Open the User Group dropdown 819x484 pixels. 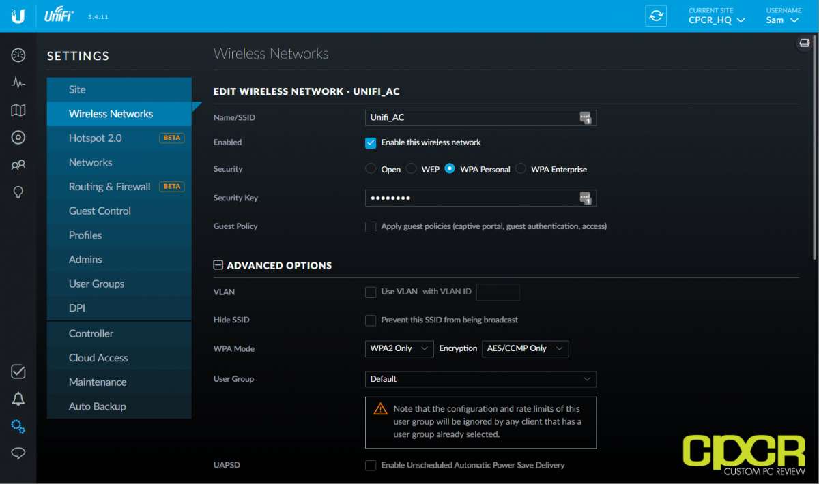point(480,379)
